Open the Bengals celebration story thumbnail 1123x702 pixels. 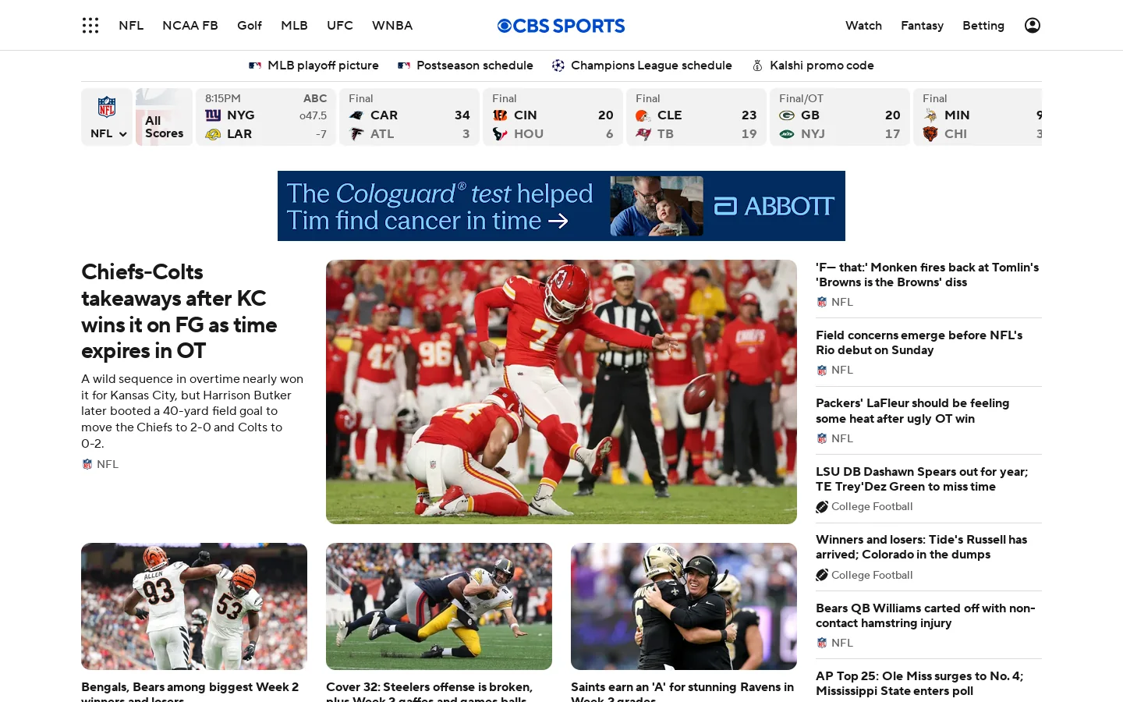pos(194,606)
